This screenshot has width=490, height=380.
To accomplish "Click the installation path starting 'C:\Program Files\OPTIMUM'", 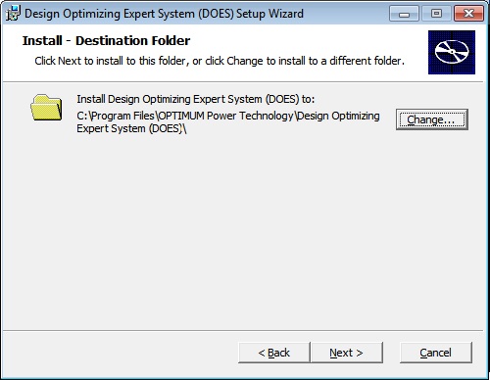I will 228,122.
